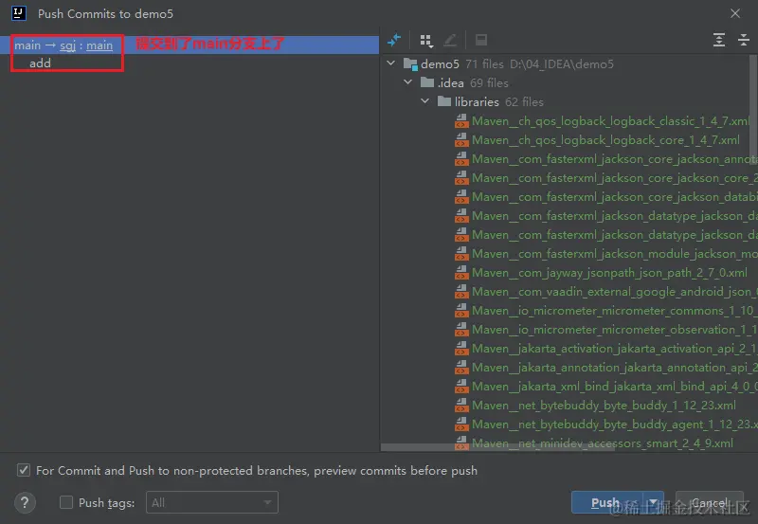
Task: Click the horizontal scrollbar of file tree
Action: coord(498,447)
